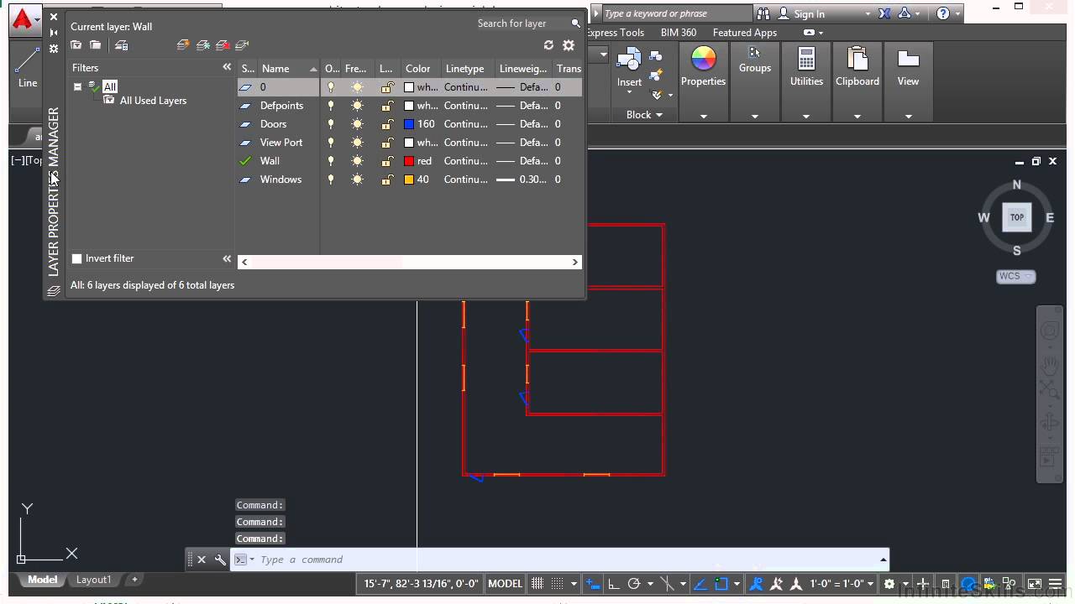Collapse the Filters pane chevrons
The image size is (1075, 604).
click(227, 67)
